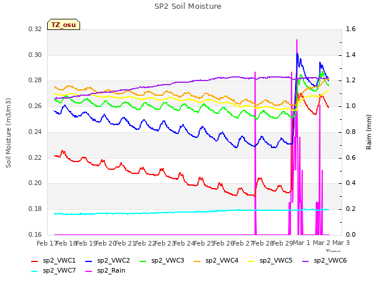Select the sp2_VWC6 legend entry
The width and height of the screenshot is (377, 282).
[325, 261]
